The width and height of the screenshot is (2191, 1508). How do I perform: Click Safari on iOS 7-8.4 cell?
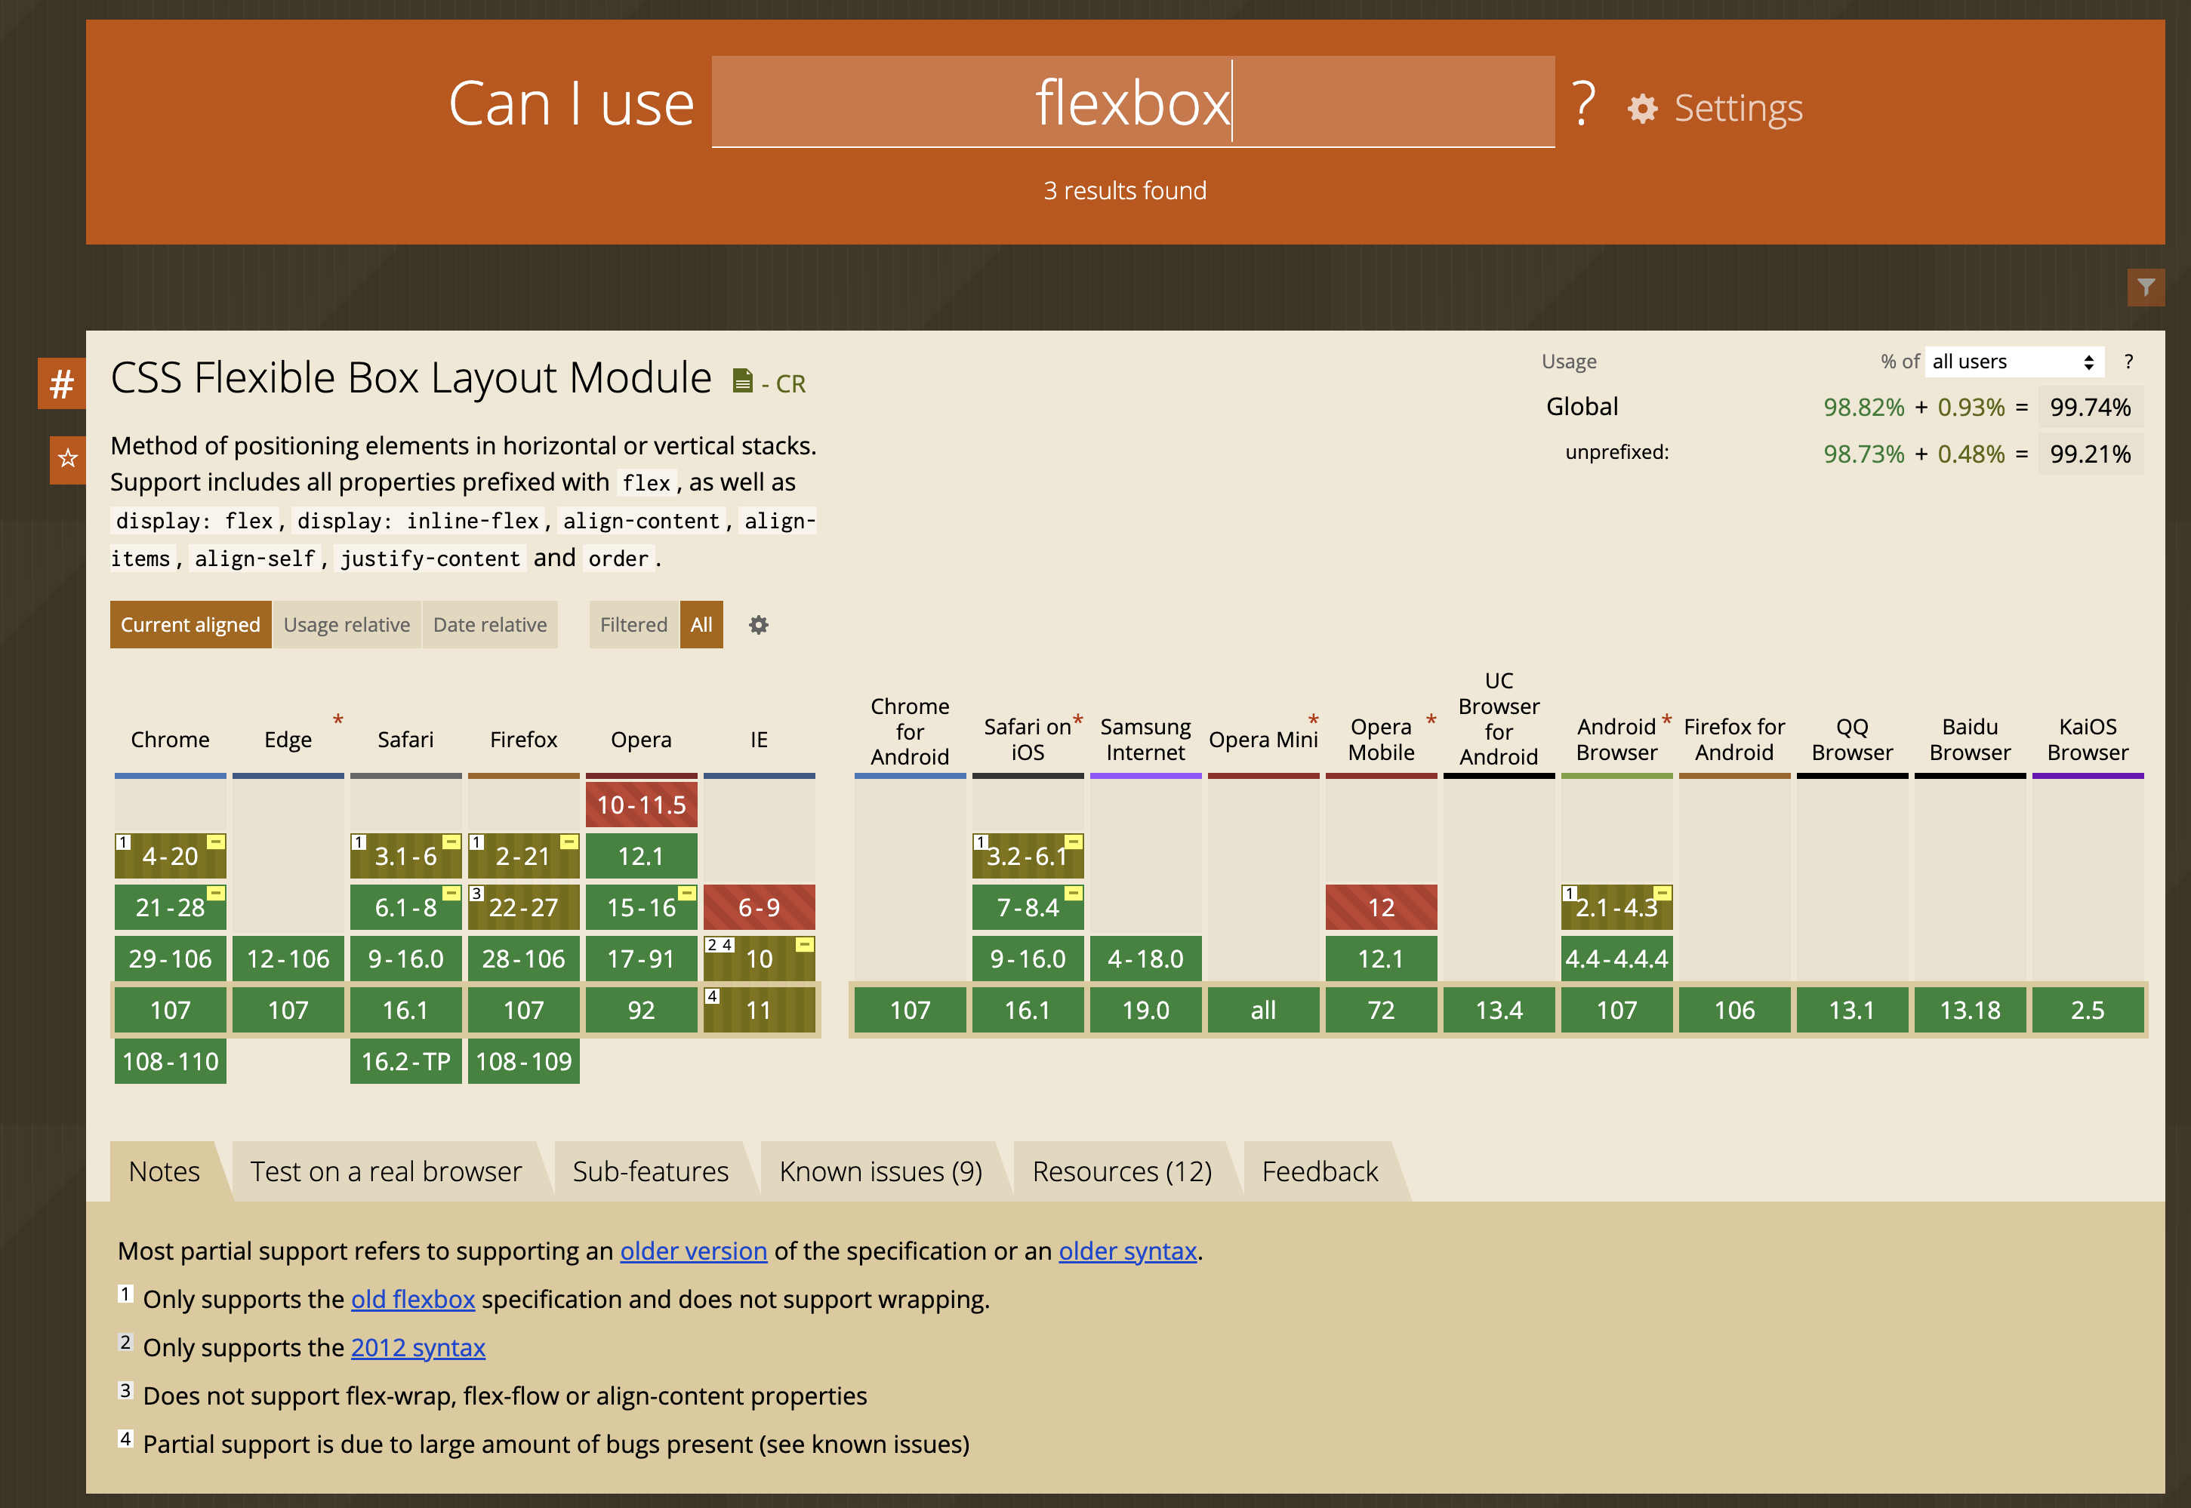pos(1028,907)
